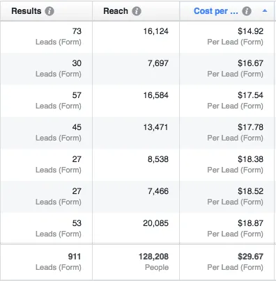Click the 13,471 reach value

click(155, 127)
